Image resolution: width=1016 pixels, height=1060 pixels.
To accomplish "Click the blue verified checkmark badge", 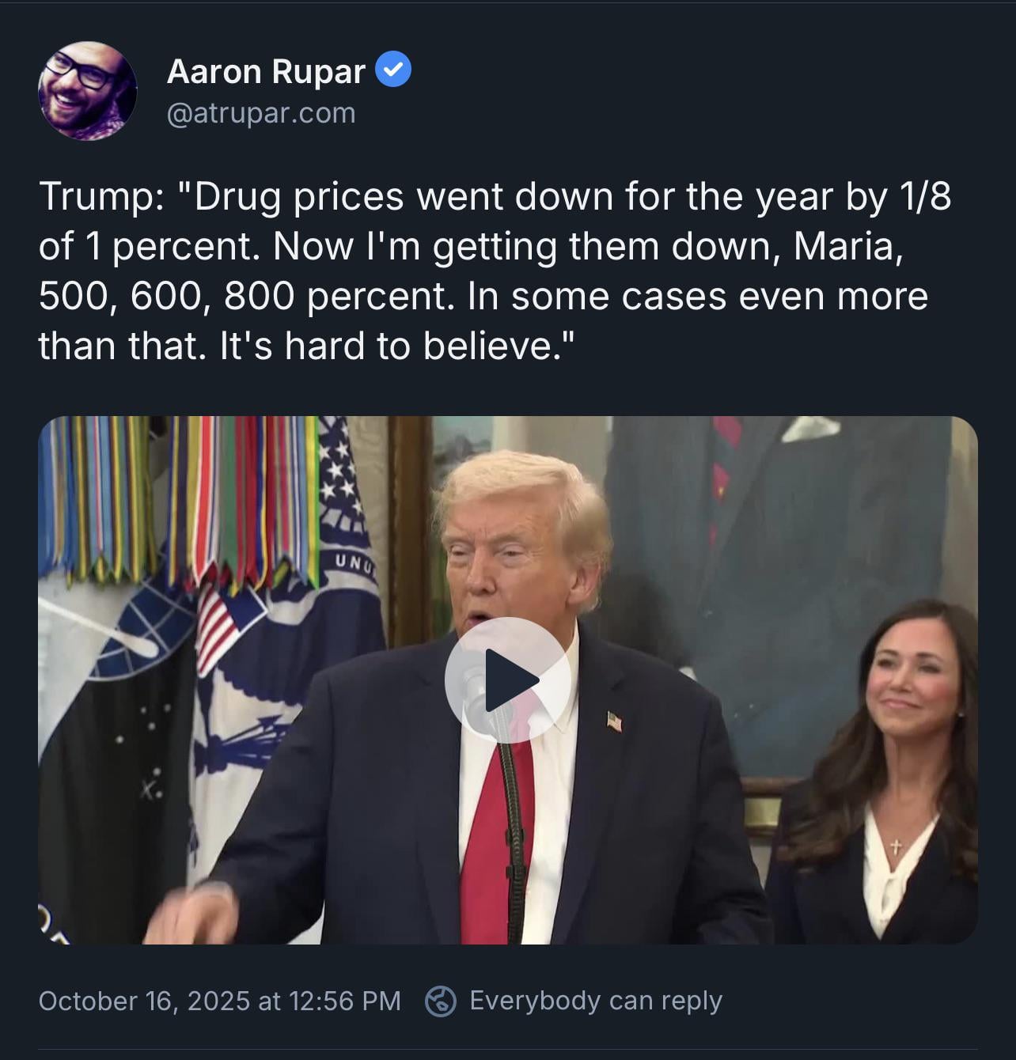I will point(392,70).
